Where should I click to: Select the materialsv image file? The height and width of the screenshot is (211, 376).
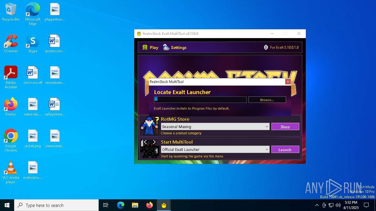point(33,170)
